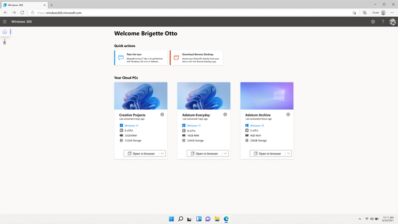
Task: Select Download Remote Desktop quick action
Action: (x=197, y=58)
